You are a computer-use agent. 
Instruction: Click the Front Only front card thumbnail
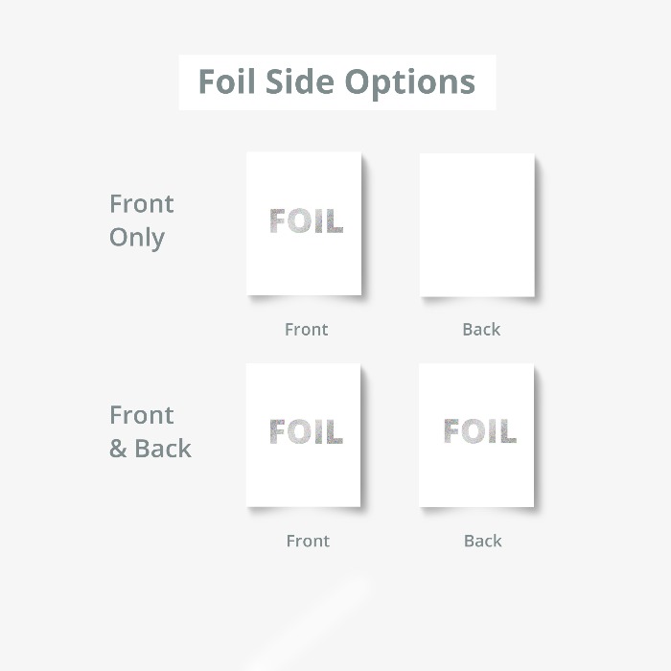point(304,223)
